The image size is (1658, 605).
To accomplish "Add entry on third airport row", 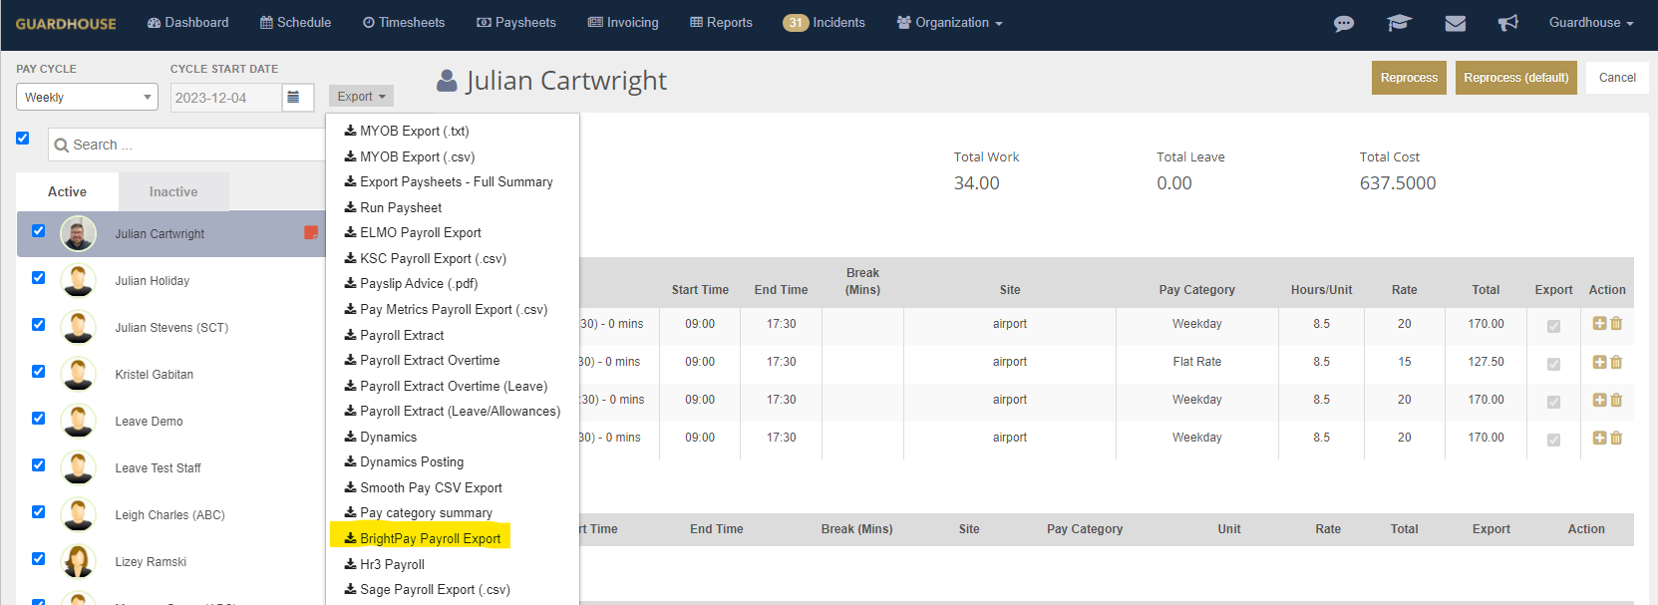I will click(x=1599, y=400).
